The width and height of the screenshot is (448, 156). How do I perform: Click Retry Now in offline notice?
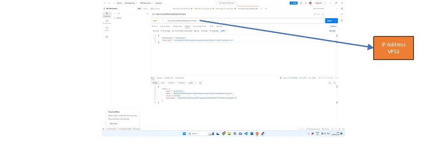tap(113, 124)
